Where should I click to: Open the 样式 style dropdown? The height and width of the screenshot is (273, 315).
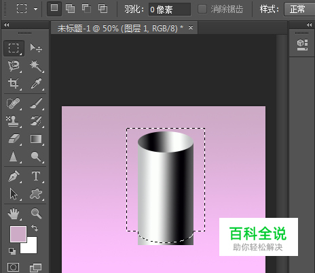point(299,10)
